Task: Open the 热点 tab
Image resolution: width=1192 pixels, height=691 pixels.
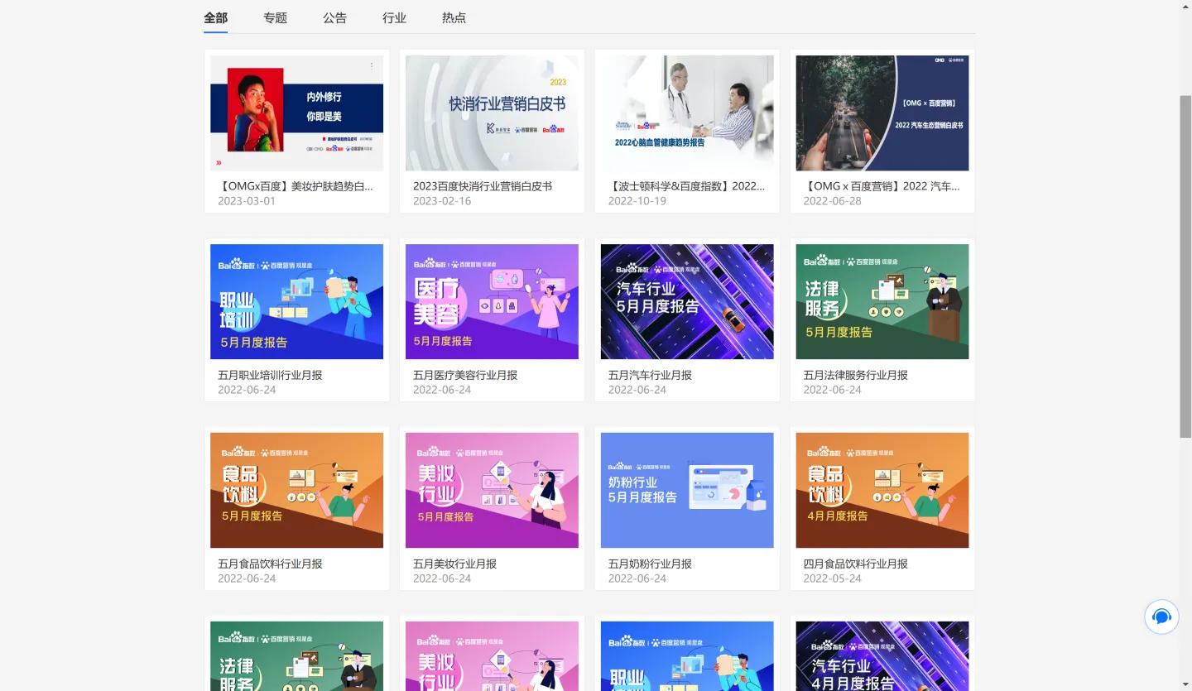Action: 454,17
